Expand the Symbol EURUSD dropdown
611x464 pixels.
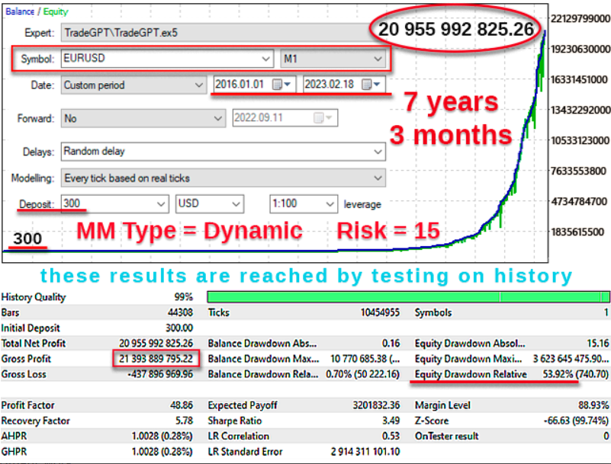coord(265,59)
